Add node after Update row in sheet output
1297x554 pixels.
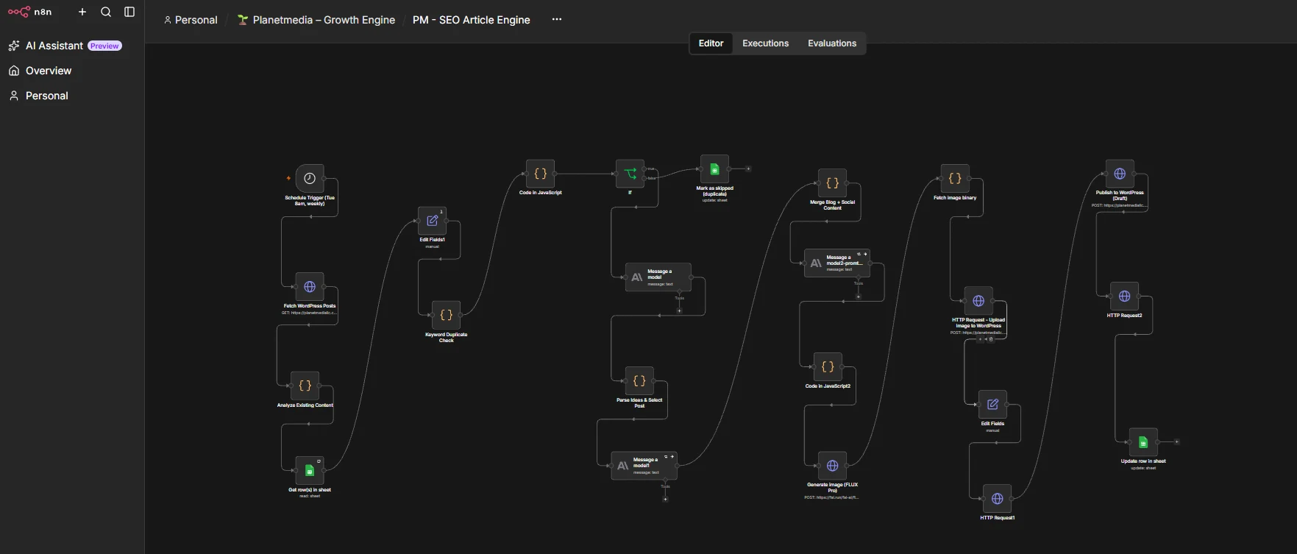pos(1177,441)
